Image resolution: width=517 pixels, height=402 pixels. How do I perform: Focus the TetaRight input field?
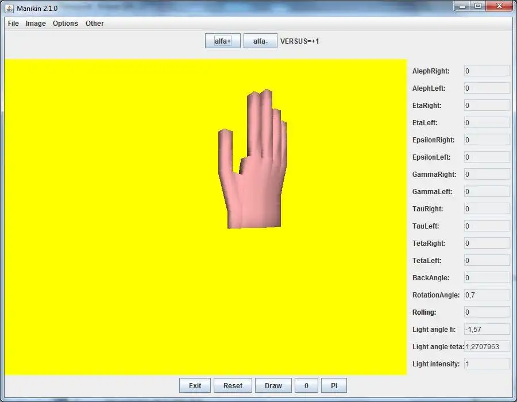coord(487,243)
